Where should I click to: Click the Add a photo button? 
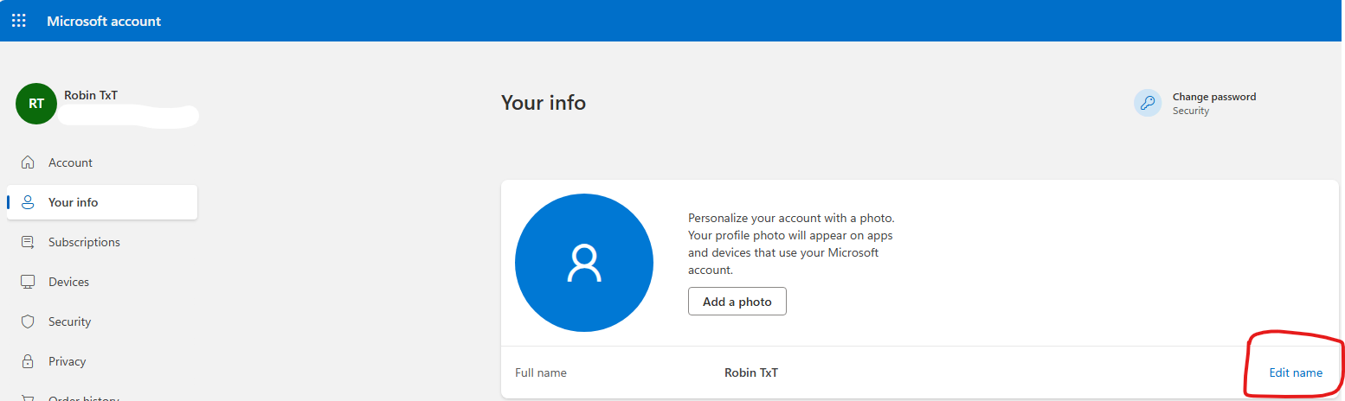737,302
